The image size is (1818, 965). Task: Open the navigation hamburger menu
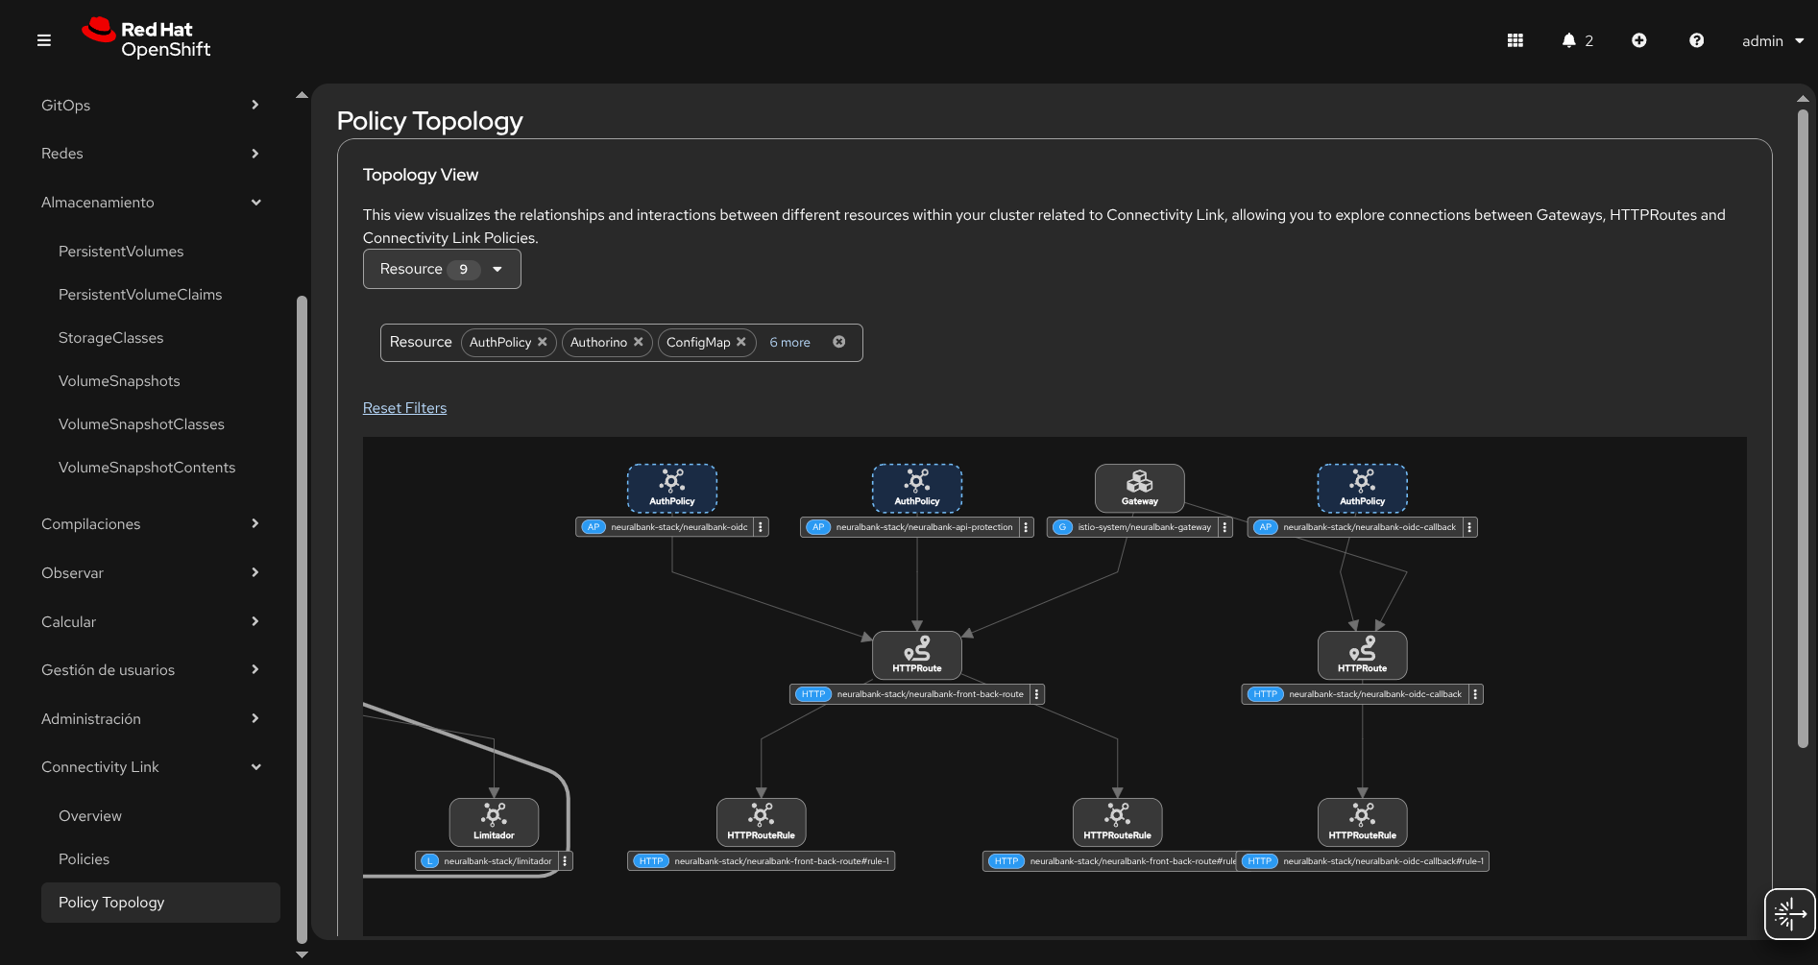click(x=43, y=39)
